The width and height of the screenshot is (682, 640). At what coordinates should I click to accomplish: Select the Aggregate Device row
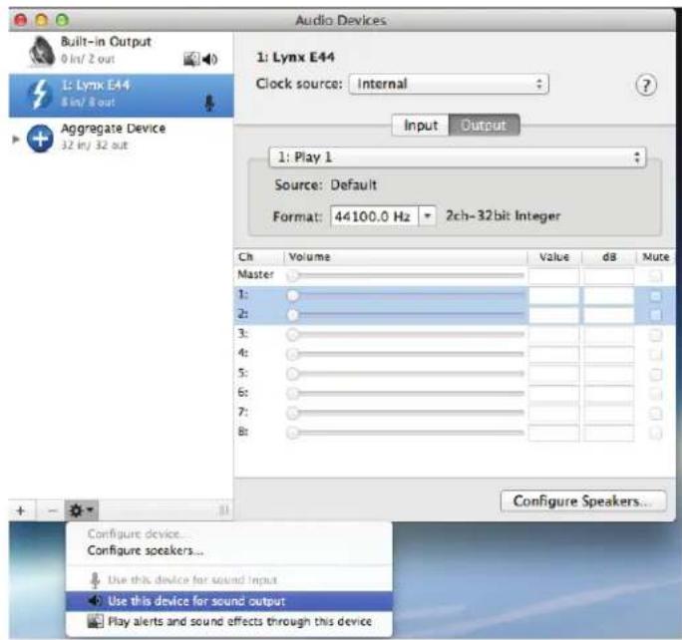[x=121, y=139]
